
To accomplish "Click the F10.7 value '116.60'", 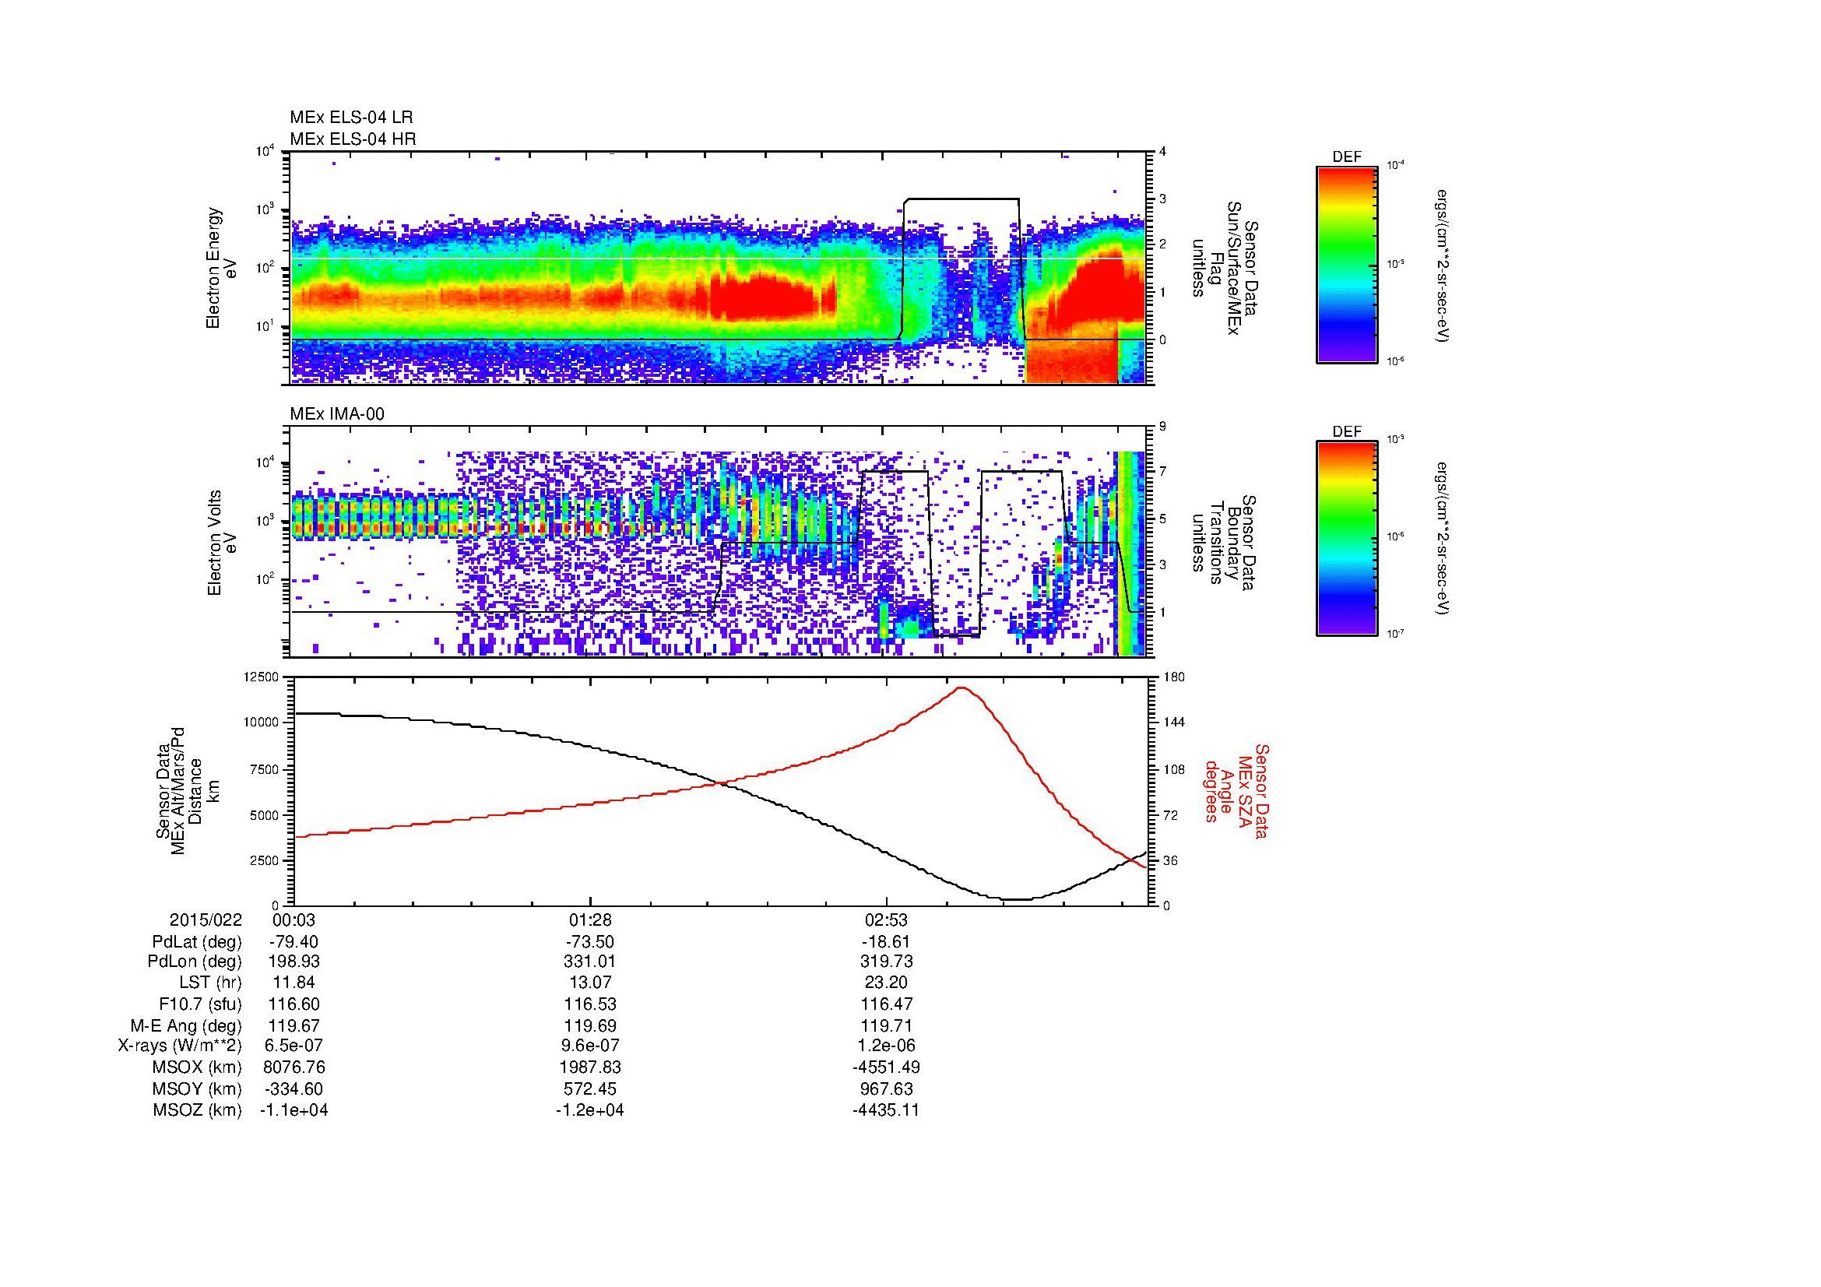I will [x=294, y=1004].
